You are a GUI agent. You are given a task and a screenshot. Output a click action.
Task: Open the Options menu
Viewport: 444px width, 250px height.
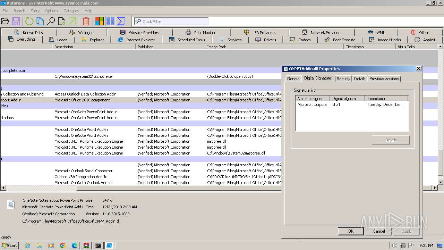pyautogui.click(x=51, y=11)
